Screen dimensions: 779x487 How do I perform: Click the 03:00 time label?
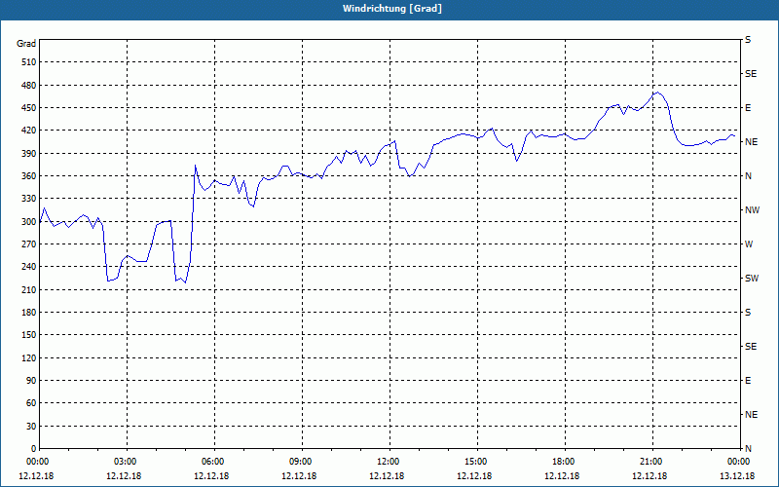point(125,462)
